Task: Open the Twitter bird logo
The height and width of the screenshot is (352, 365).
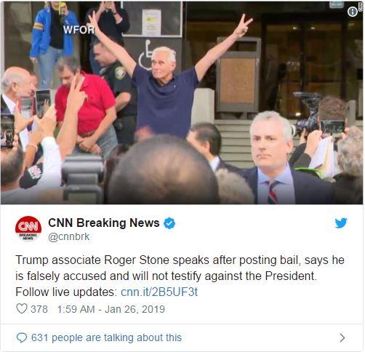Action: pos(341,223)
